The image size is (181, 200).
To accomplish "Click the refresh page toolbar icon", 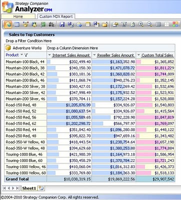I will point(132,24).
